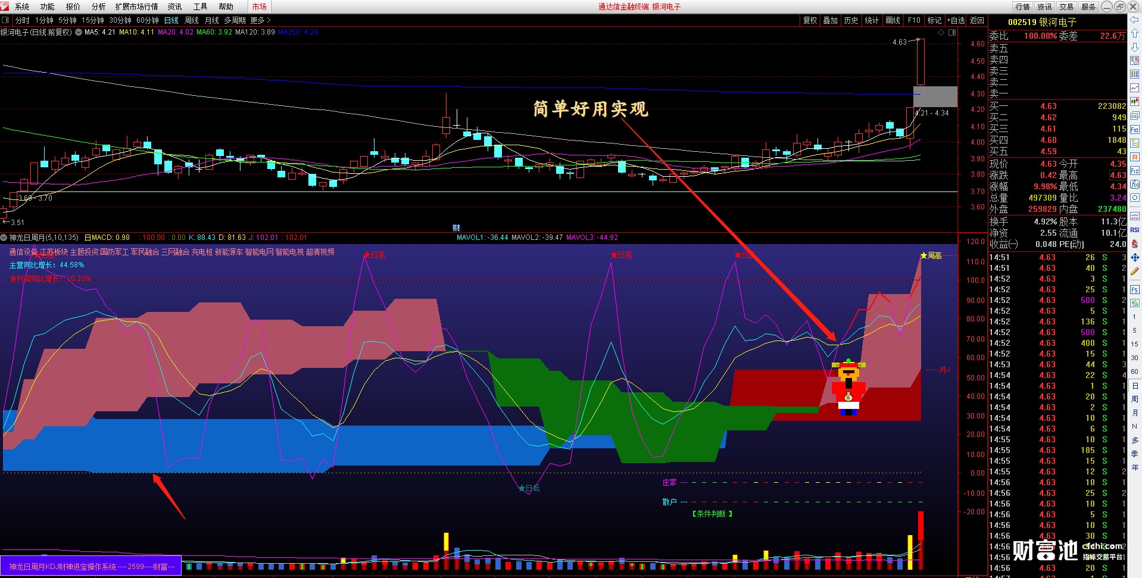Viewport: 1142px width, 578px height.
Task: Click the Fiz sidebar icon
Action: pos(1134,171)
